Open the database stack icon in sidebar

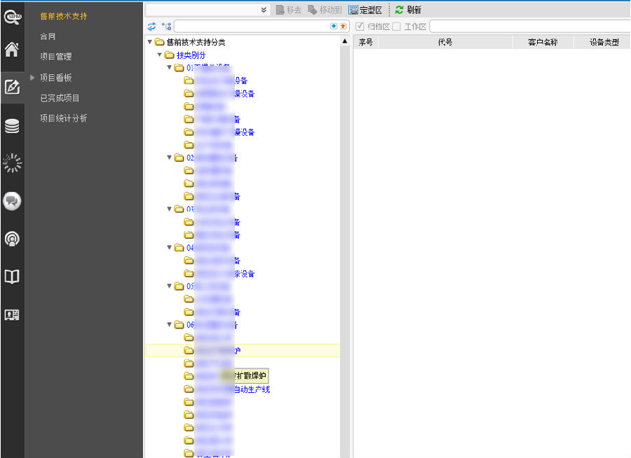tap(12, 126)
